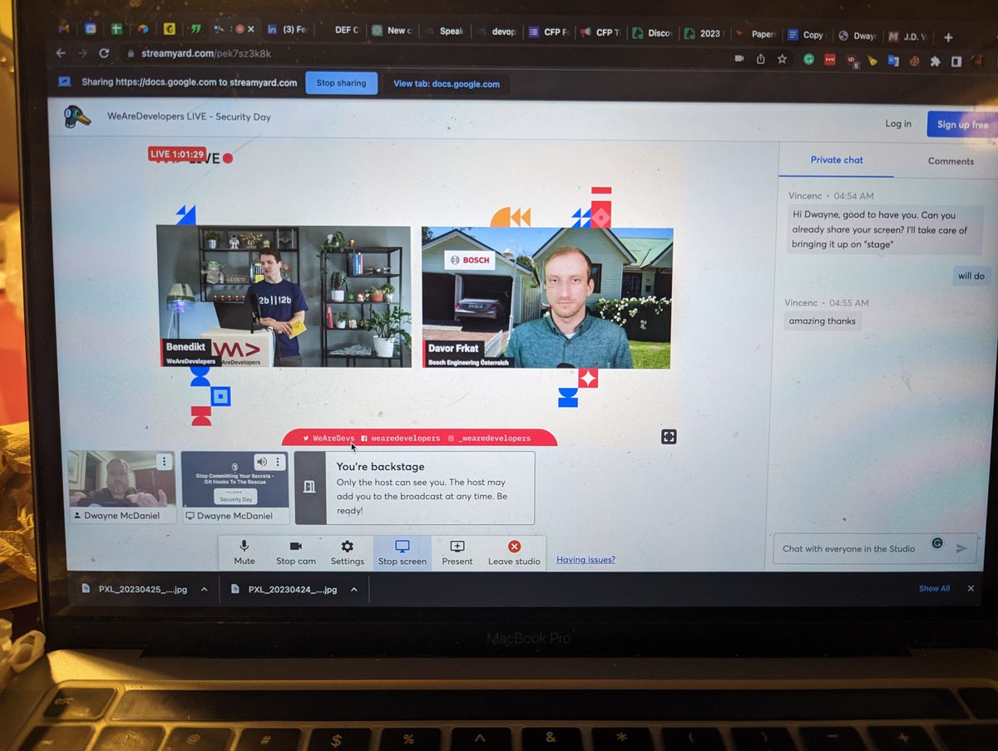The height and width of the screenshot is (751, 998).
Task: Expand options for PXL_20230425 download
Action: 205,589
